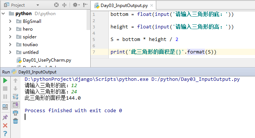Image resolution: width=255 pixels, height=138 pixels.
Task: Click the 'S = bottom * height / 2' line
Action: click(x=144, y=39)
